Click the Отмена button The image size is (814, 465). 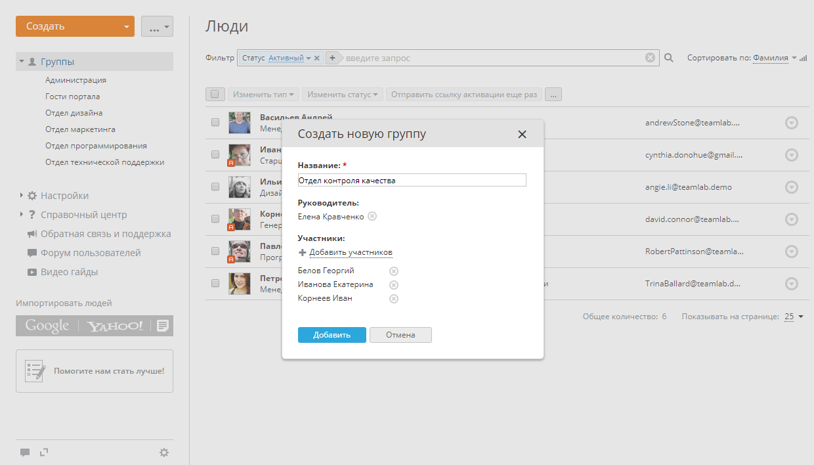point(400,335)
